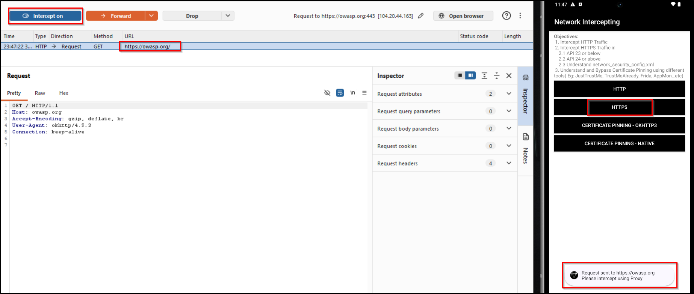
Task: Click the Accept-Encoding header line
Action: click(68, 119)
